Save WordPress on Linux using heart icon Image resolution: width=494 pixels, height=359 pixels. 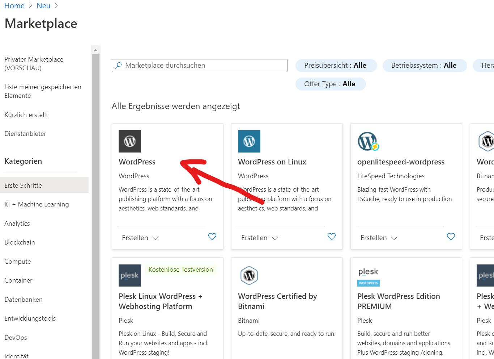click(x=332, y=237)
